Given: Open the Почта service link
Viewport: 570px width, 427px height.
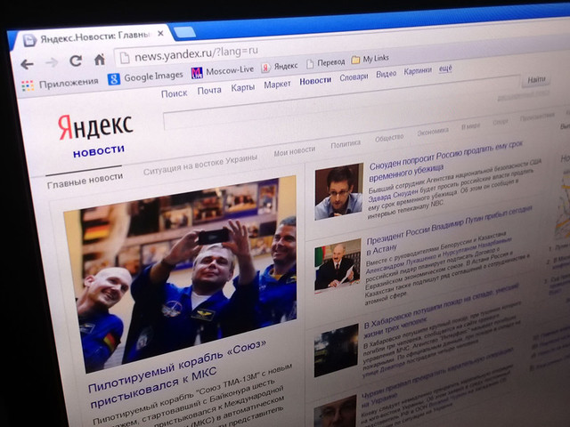Looking at the screenshot, I should click(209, 90).
